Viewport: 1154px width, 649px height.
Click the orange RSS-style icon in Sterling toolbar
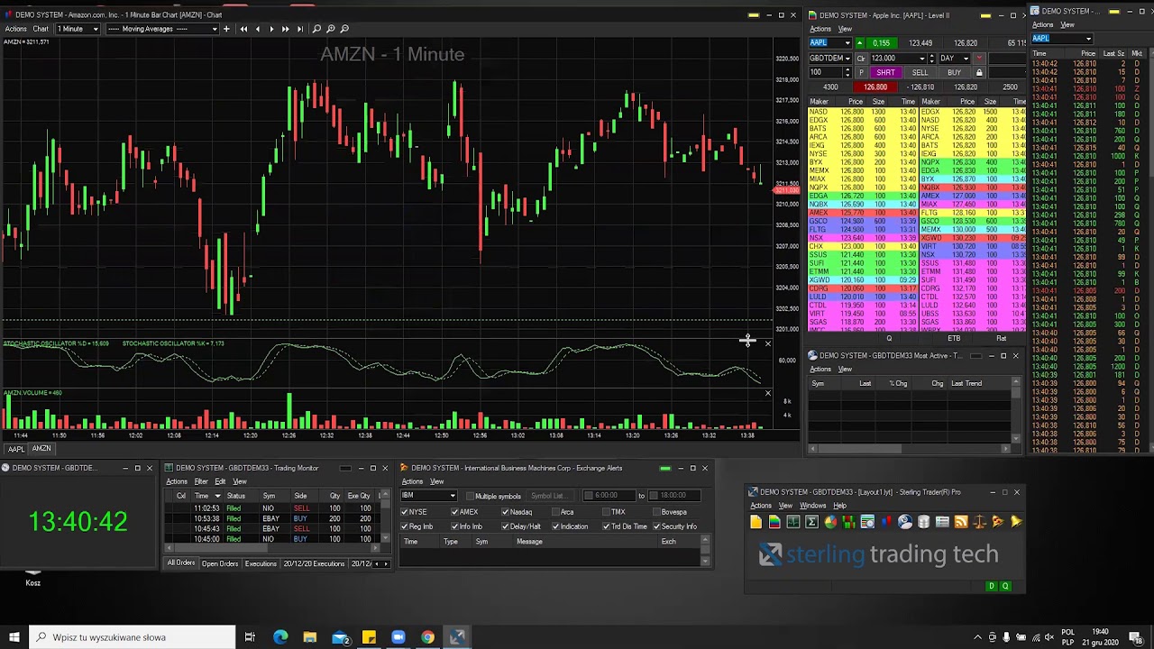961,522
